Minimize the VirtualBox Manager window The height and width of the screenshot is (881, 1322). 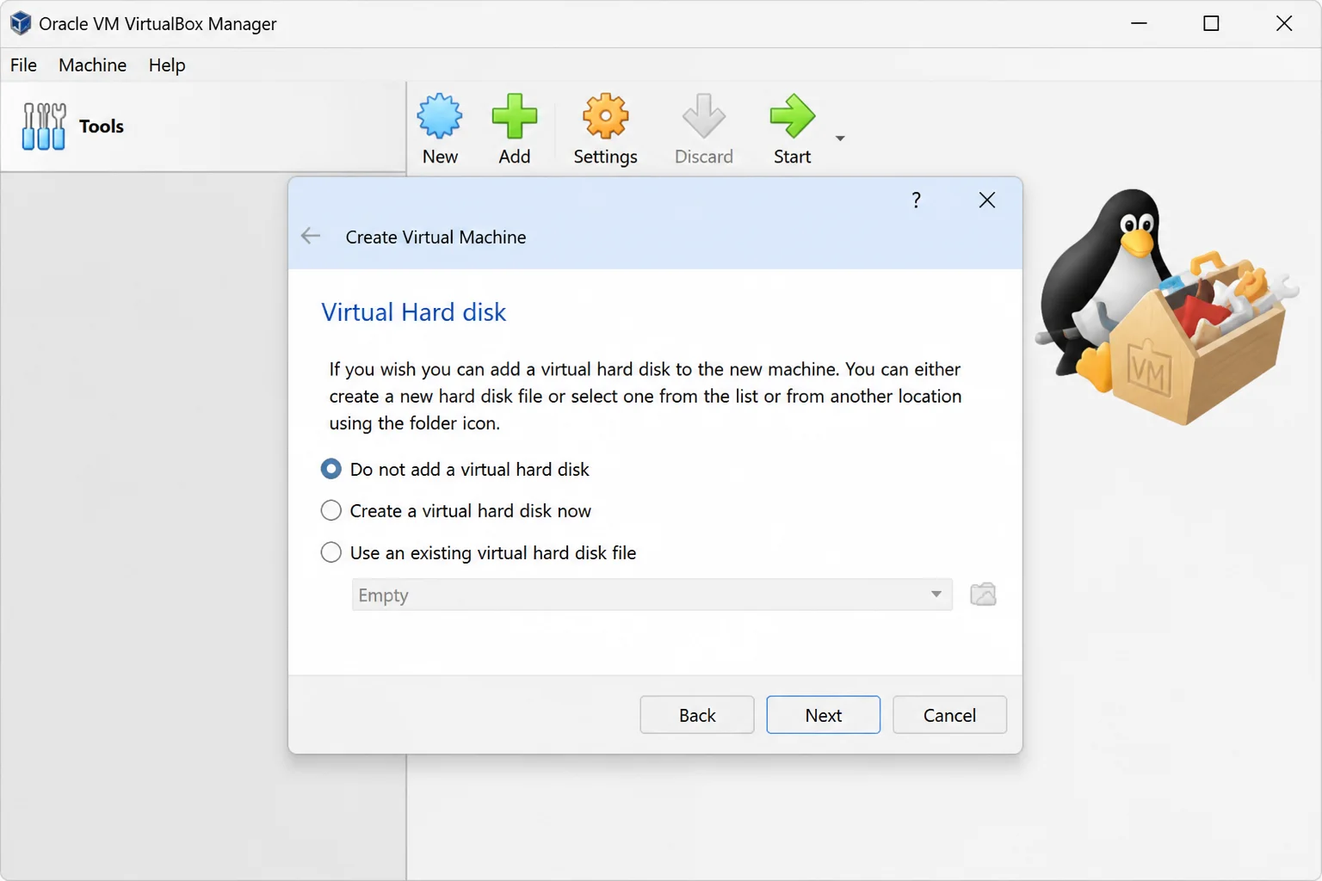(1139, 23)
